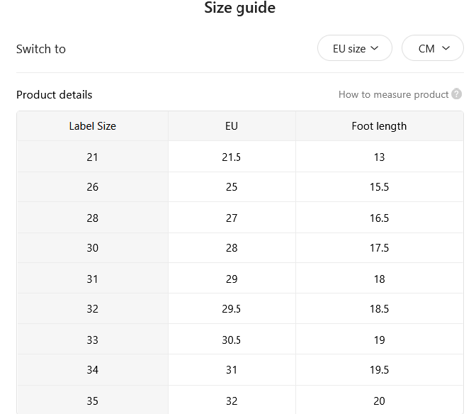Click EU value 27 cell
476x414 pixels.
click(x=232, y=218)
